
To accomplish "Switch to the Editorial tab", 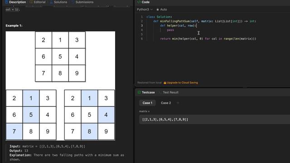I will (x=38, y=2).
